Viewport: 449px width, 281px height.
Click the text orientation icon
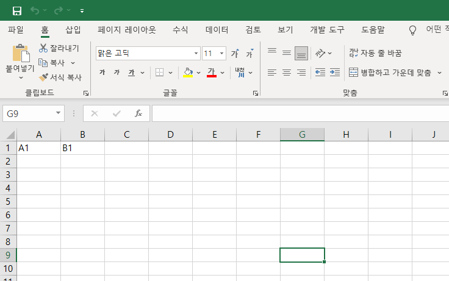(x=320, y=53)
